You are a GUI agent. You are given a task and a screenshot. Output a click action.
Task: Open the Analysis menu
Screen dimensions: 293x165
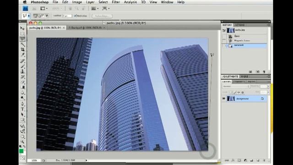point(130,2)
